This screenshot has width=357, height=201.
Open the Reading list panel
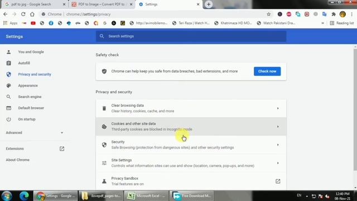[x=342, y=23]
